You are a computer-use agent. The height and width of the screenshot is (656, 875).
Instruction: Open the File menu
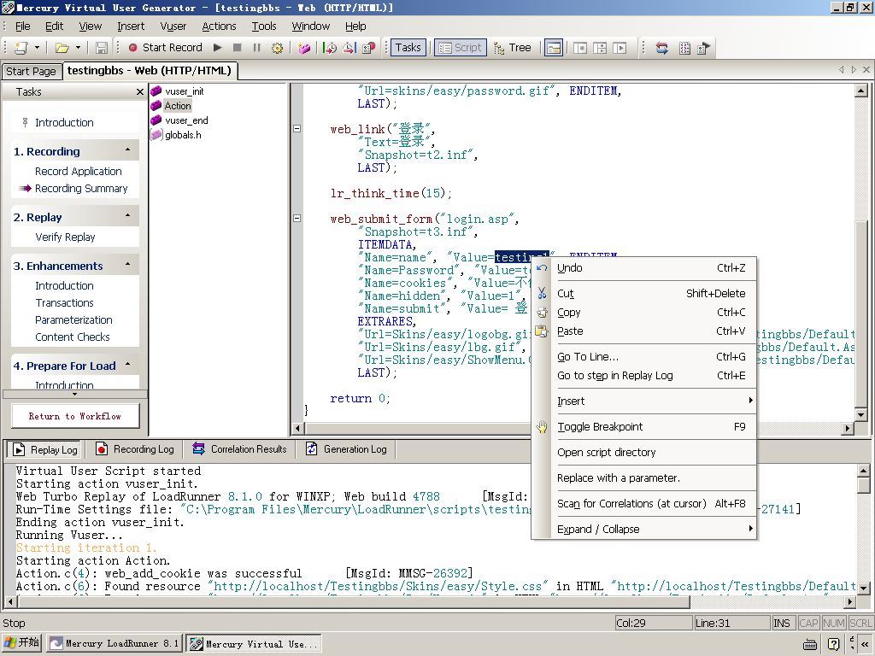point(22,26)
